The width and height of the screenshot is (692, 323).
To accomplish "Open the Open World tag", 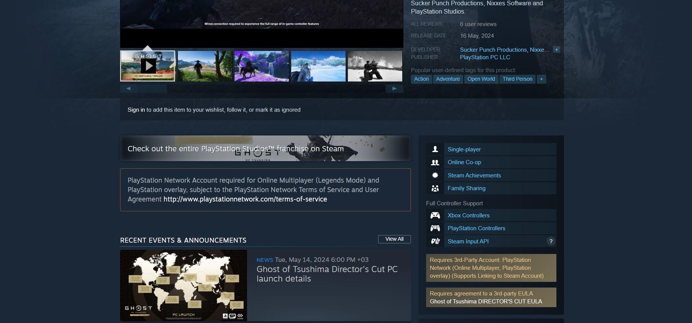I will pos(481,79).
